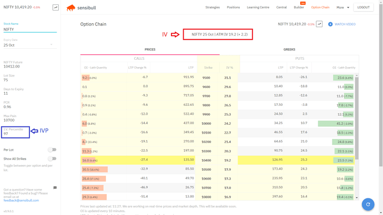Click the NIFTY Future value 10412.00
Viewport: 383px width, 215px height.
click(12, 66)
